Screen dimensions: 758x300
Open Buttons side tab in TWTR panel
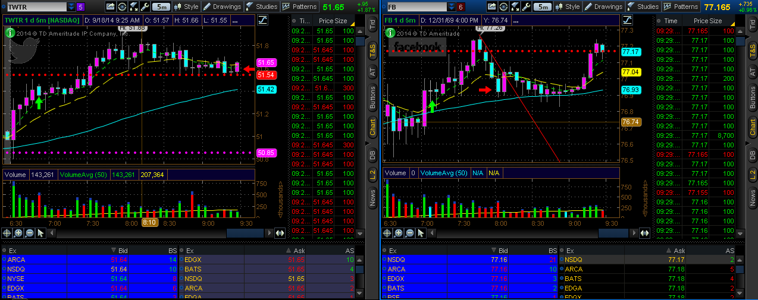372,97
